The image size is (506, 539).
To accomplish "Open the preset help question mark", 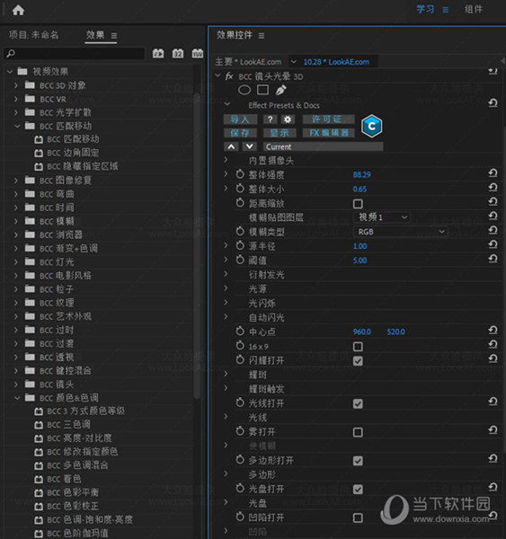I will click(x=270, y=119).
